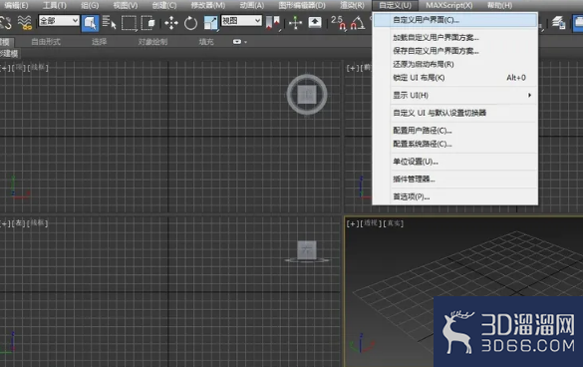Switch to the 对象绘制 ribbon tab
Screen dimensions: 583x367
pos(152,42)
